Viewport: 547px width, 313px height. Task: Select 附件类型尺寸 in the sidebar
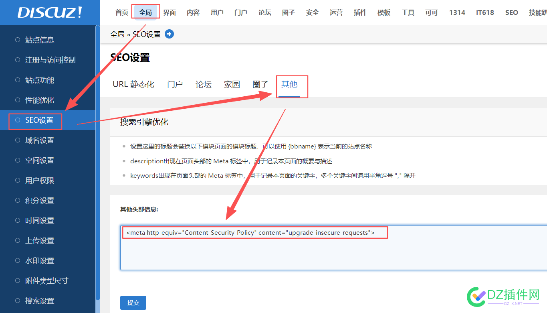click(x=46, y=281)
